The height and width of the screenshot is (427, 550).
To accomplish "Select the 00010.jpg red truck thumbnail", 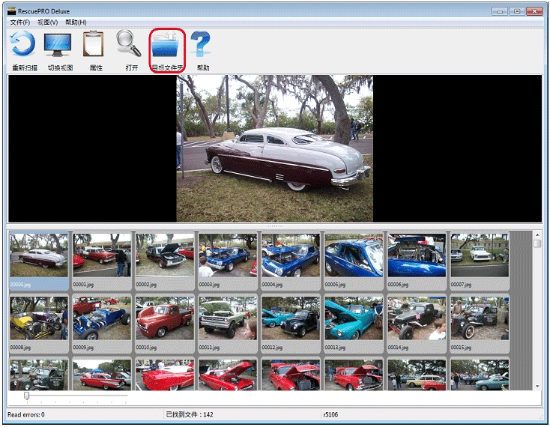I will click(x=165, y=318).
